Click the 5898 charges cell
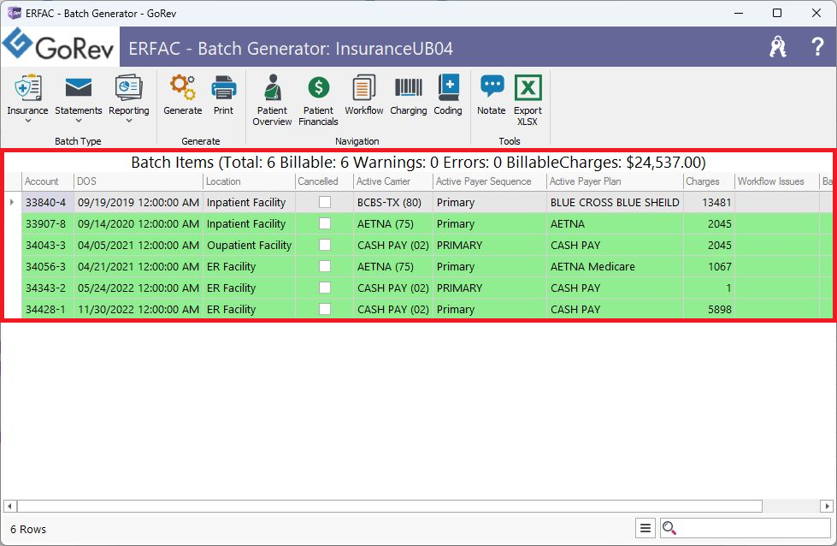Screen dimensions: 837x546 point(709,309)
